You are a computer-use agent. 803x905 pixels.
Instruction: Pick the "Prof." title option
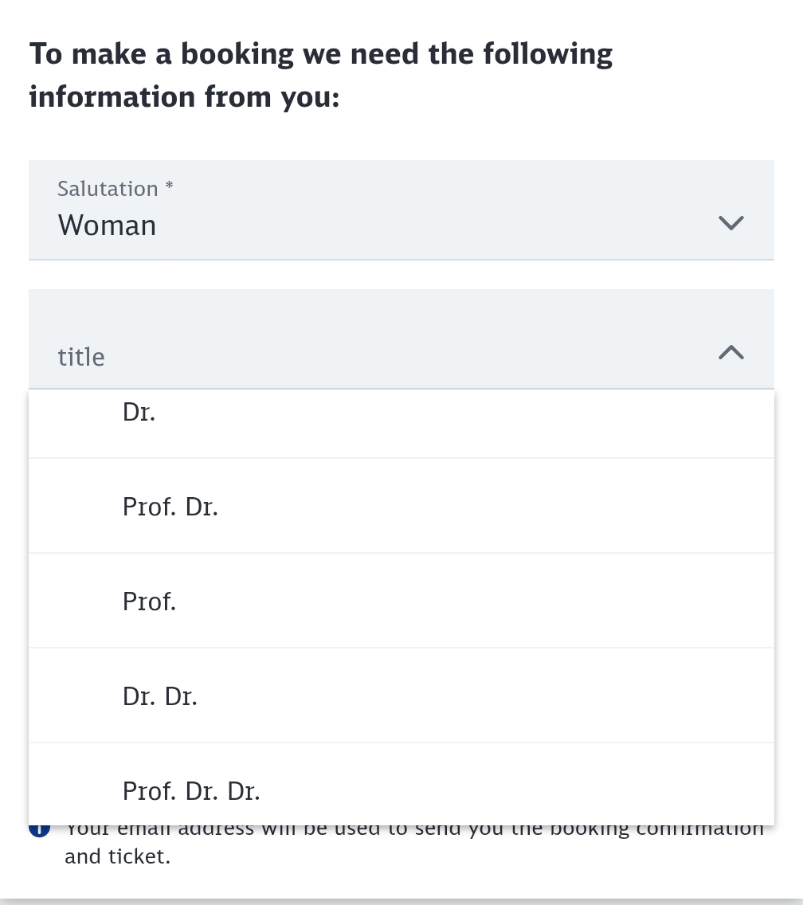point(149,601)
